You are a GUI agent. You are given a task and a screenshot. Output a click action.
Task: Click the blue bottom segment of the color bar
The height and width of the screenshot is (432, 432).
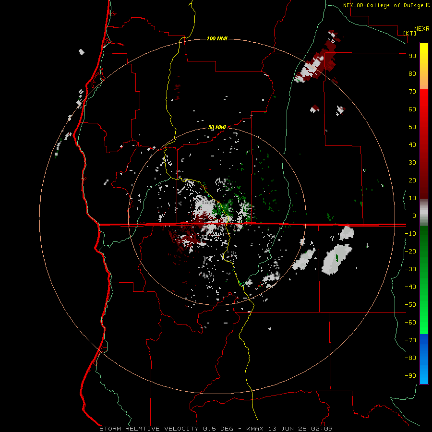coord(424,359)
